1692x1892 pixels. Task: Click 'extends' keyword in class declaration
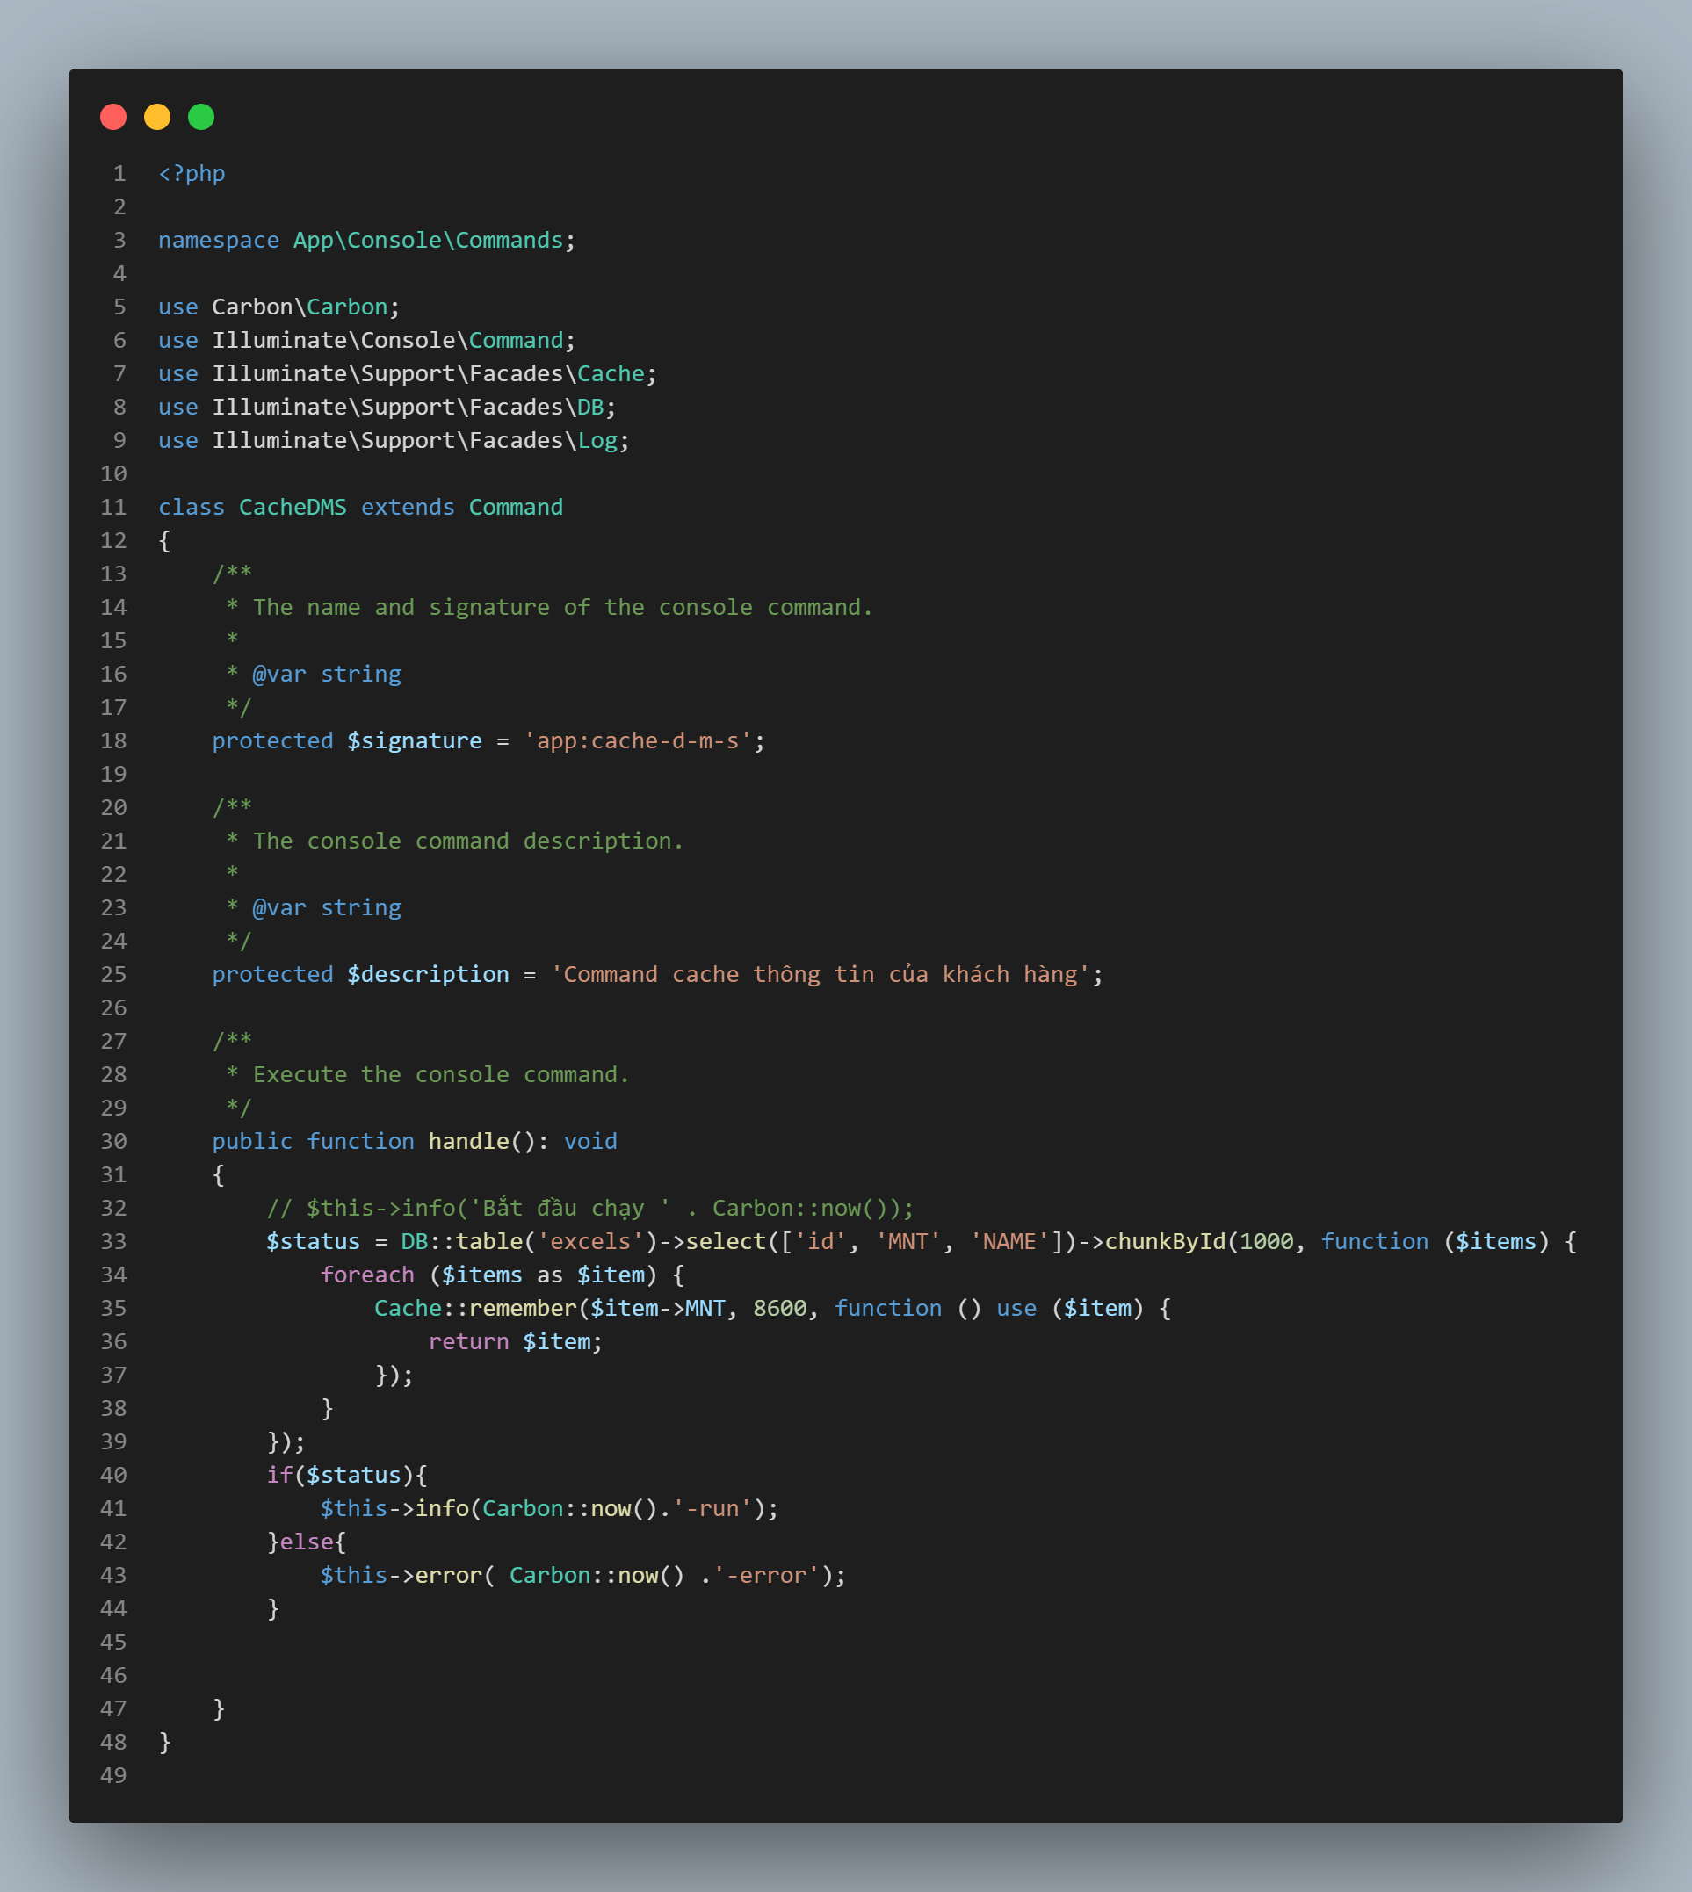(x=409, y=508)
